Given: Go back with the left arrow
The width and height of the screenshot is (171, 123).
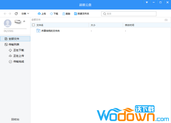Looking at the screenshot, I should (5, 14).
